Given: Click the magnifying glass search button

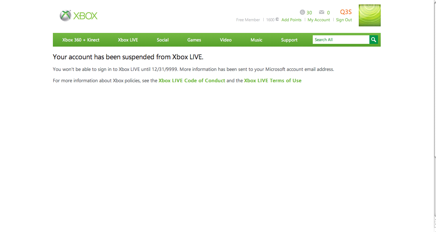Looking at the screenshot, I should pyautogui.click(x=374, y=40).
